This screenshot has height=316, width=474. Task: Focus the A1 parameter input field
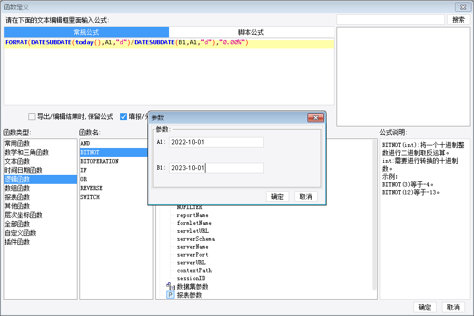(x=216, y=142)
